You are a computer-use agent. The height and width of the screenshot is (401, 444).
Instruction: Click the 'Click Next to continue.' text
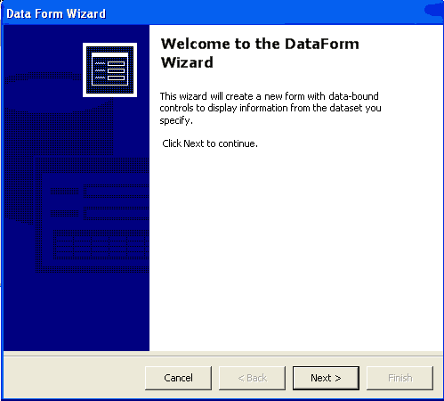210,143
